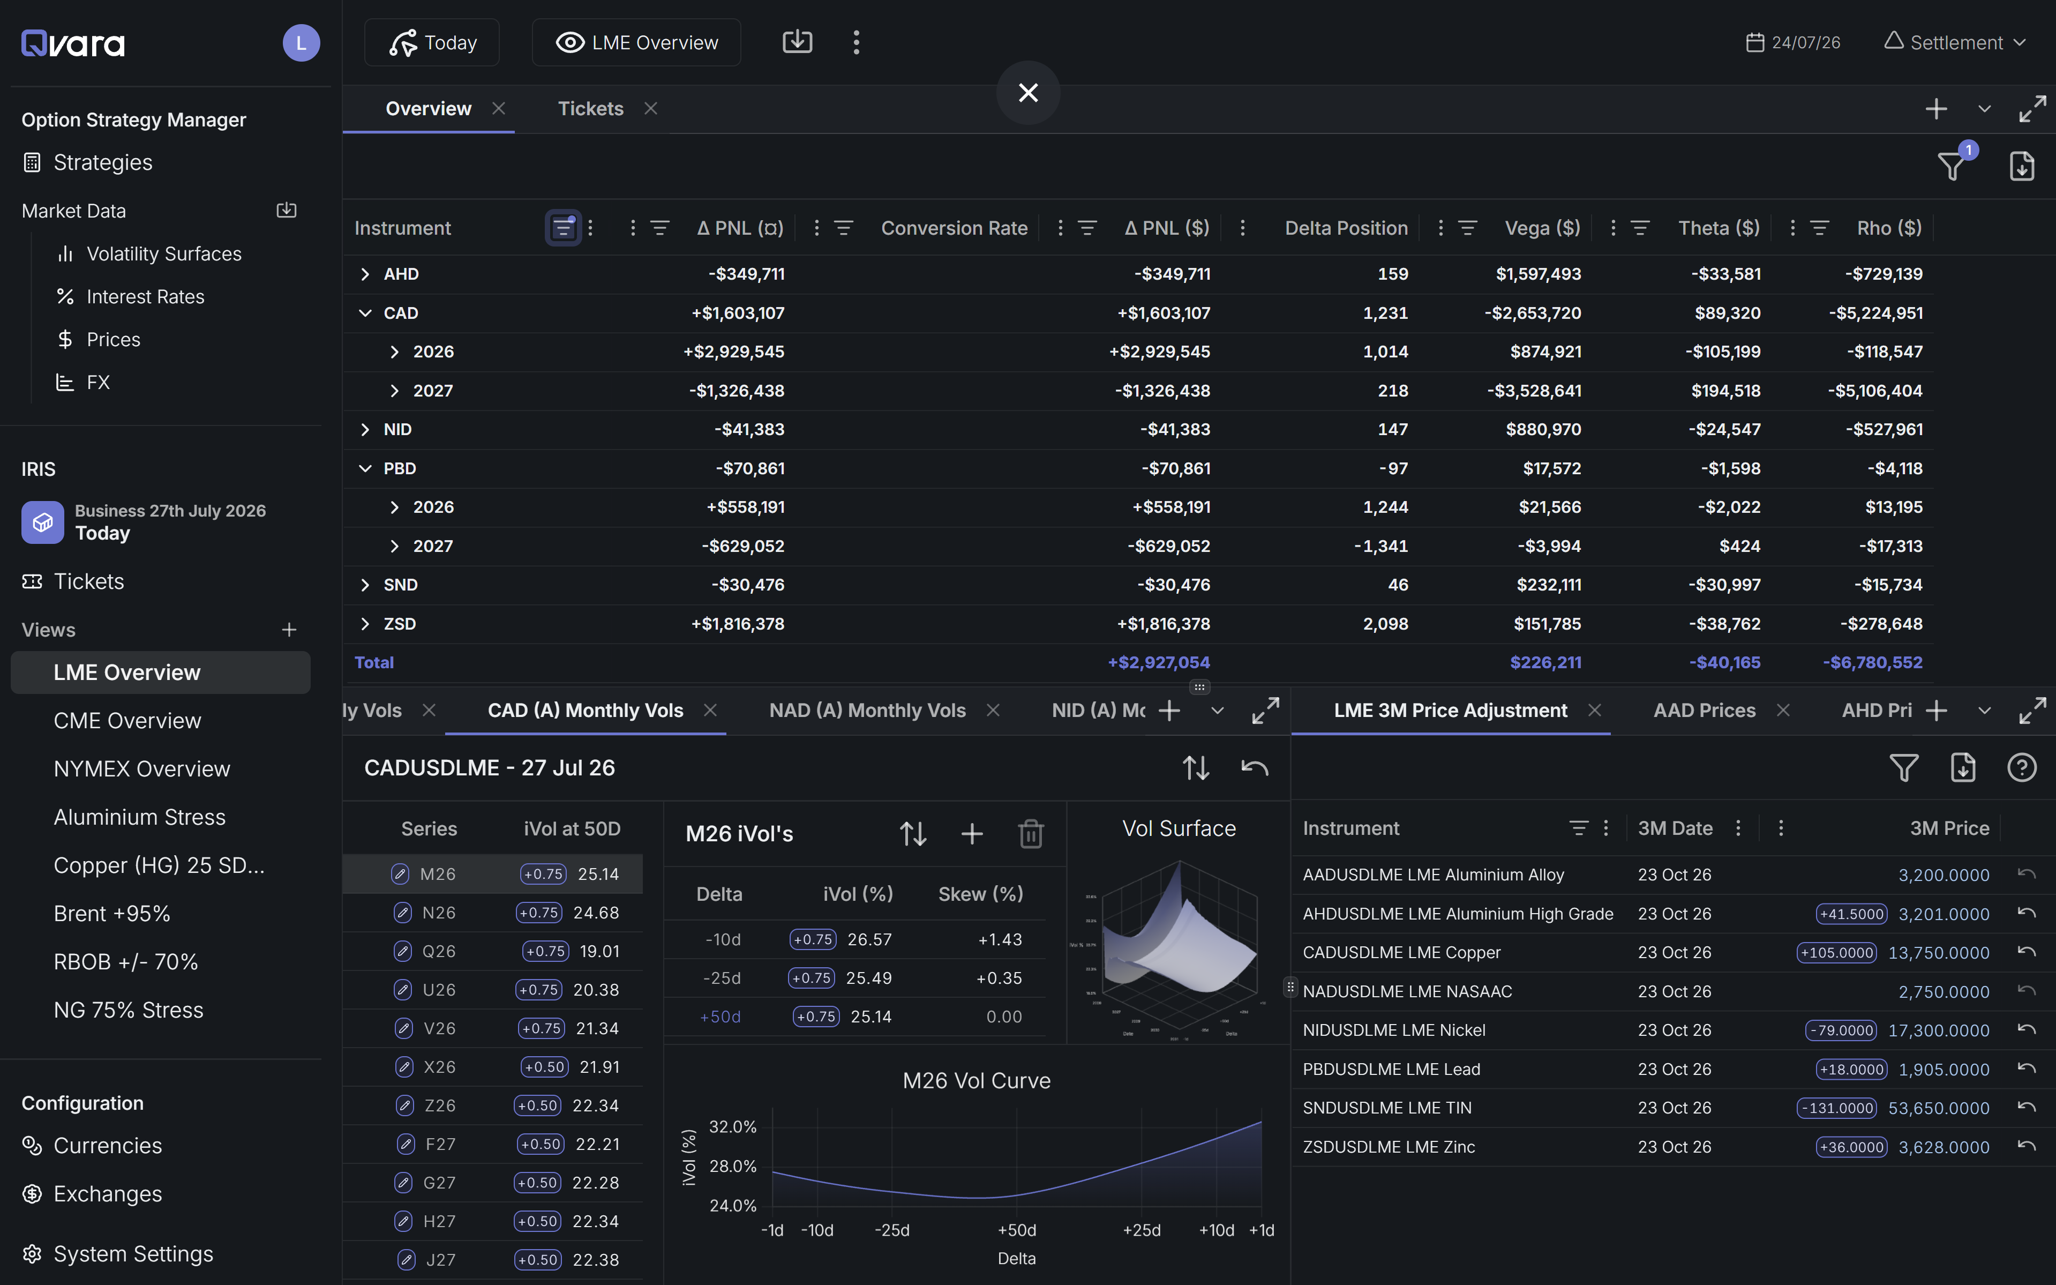Click the Today button
The height and width of the screenshot is (1285, 2056).
432,42
